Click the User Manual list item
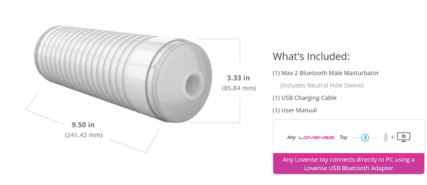427x185 pixels. [x=295, y=110]
